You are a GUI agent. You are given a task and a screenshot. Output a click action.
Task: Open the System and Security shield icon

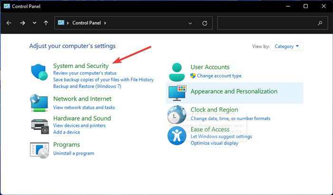coord(39,72)
